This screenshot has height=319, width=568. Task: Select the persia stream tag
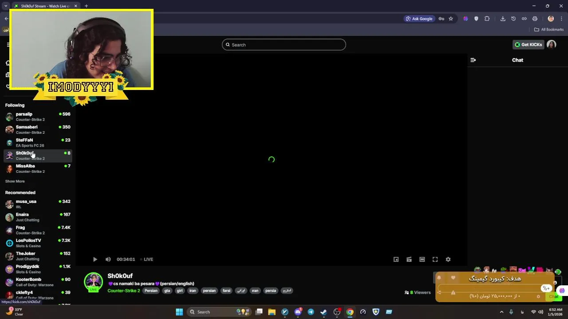pyautogui.click(x=271, y=291)
